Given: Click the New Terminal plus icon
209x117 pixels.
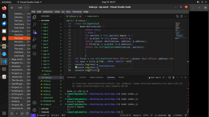Looking at the screenshot, I should pos(164,77).
